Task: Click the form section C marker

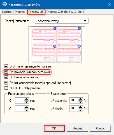Action: pyautogui.click(x=55, y=28)
